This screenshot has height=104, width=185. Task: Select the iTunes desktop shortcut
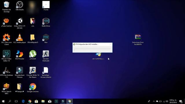pos(46,6)
